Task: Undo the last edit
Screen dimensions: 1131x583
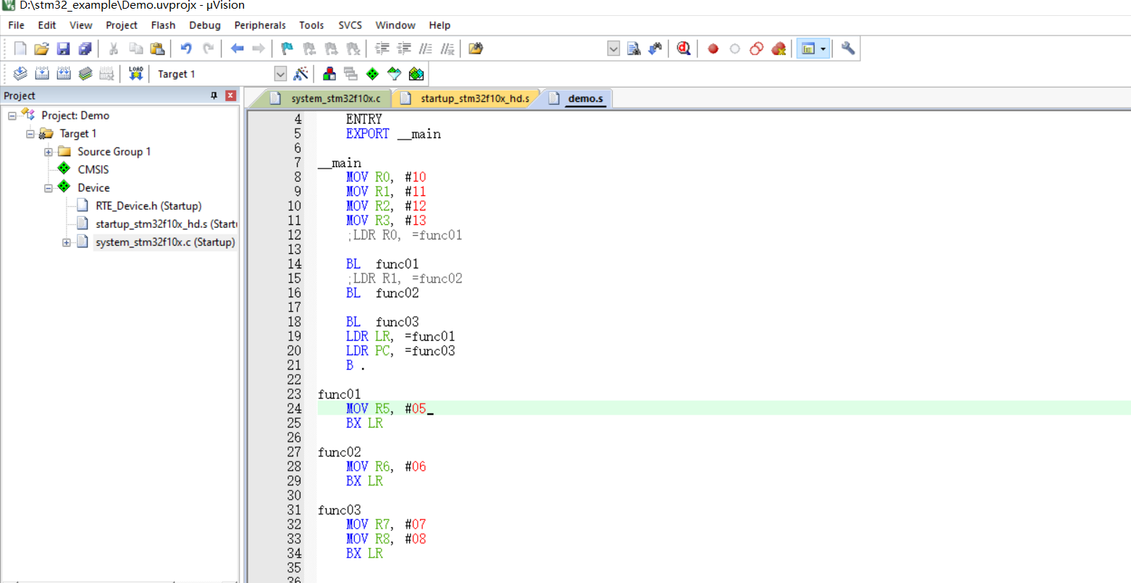Action: tap(186, 48)
